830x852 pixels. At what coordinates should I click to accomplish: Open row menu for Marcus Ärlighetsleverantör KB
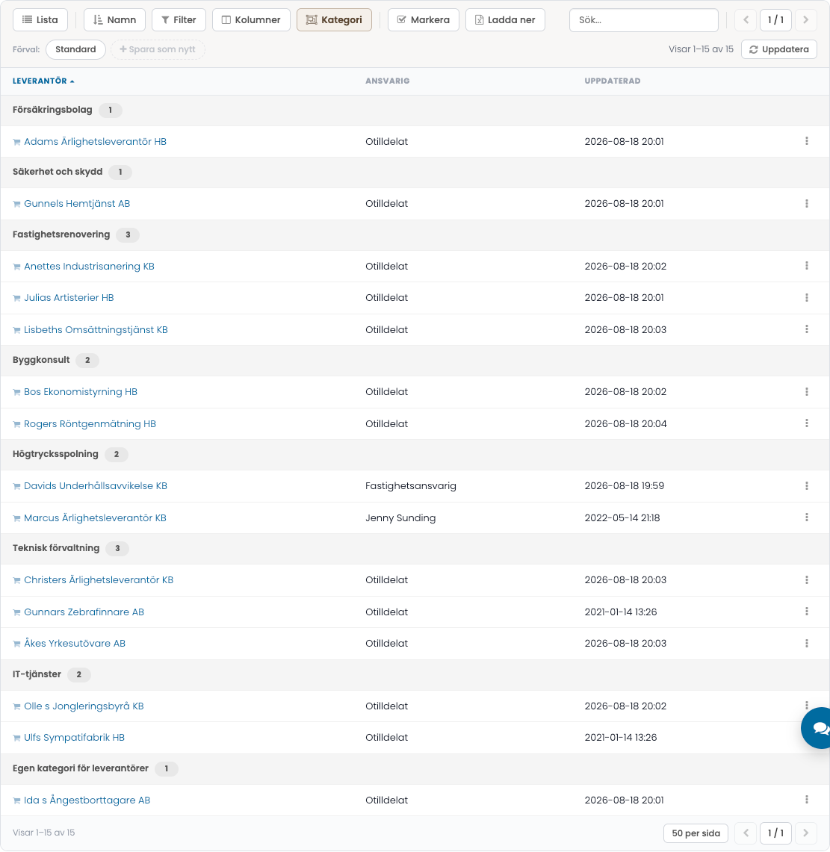(x=806, y=517)
